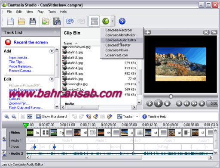Open the Tools menu
Image resolution: width=220 pixels, height=168 pixels.
[52, 12]
